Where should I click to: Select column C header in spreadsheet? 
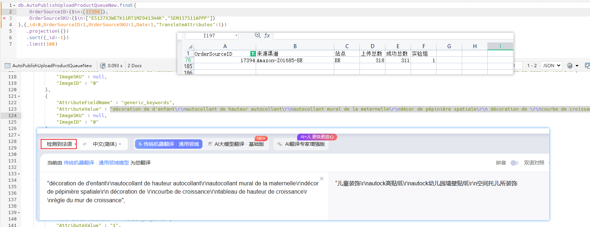(x=347, y=46)
